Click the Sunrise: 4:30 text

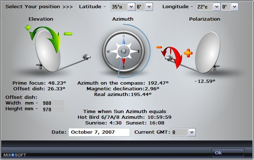[x=103, y=123]
